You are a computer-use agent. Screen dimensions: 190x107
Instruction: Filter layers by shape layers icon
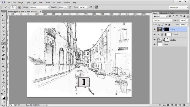point(181,16)
